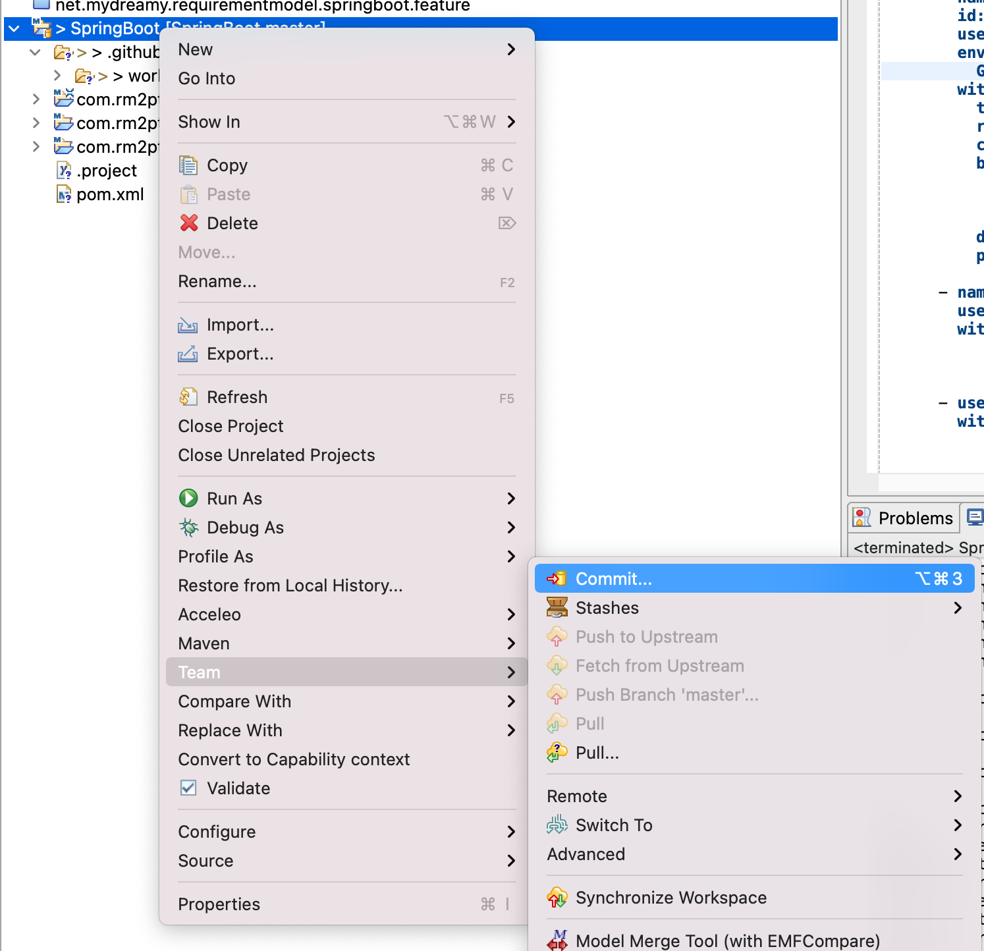The width and height of the screenshot is (984, 951).
Task: Click the green Run As play icon
Action: pos(188,498)
